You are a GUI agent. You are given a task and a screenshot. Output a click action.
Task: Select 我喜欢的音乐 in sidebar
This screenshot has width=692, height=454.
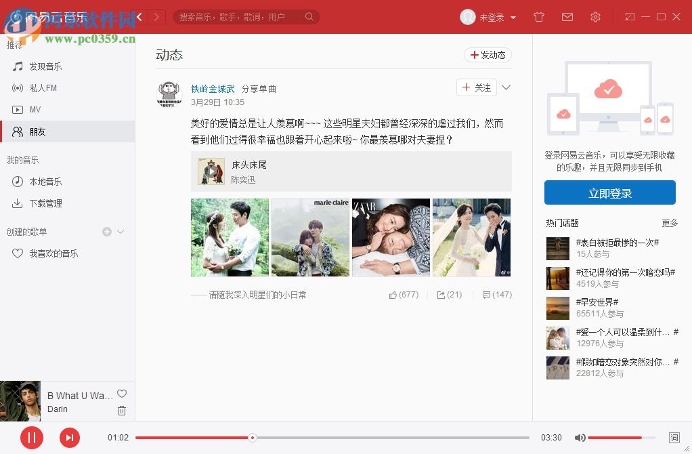51,253
